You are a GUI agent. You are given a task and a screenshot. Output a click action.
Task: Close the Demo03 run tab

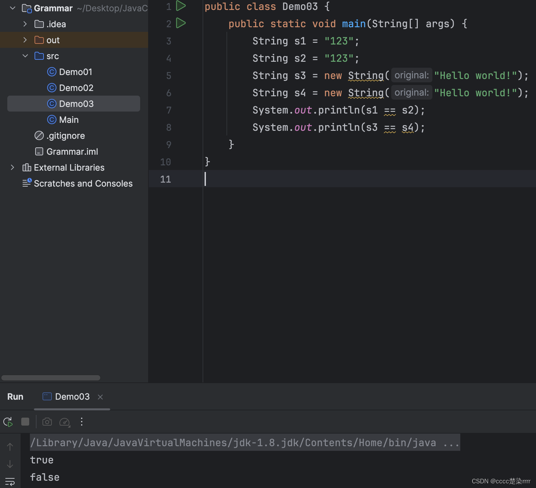[x=100, y=397]
